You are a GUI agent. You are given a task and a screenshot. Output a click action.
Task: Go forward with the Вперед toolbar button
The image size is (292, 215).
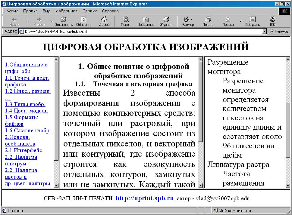(39, 21)
